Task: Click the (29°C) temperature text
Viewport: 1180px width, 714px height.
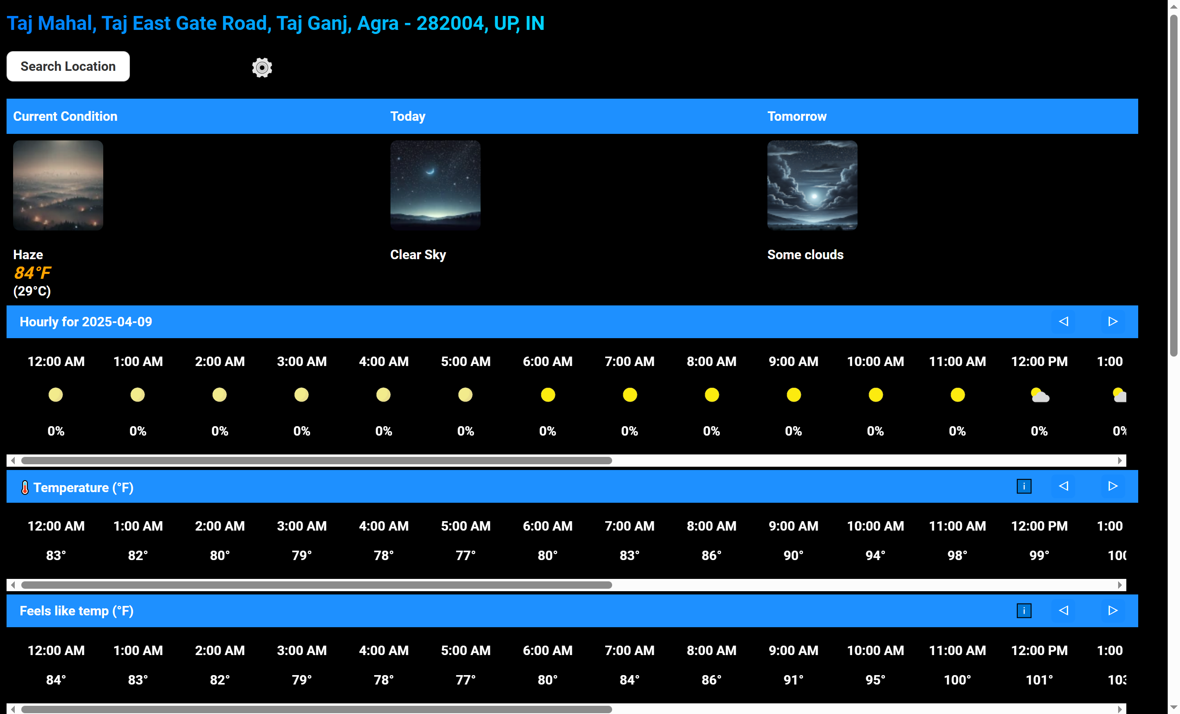Action: click(32, 291)
